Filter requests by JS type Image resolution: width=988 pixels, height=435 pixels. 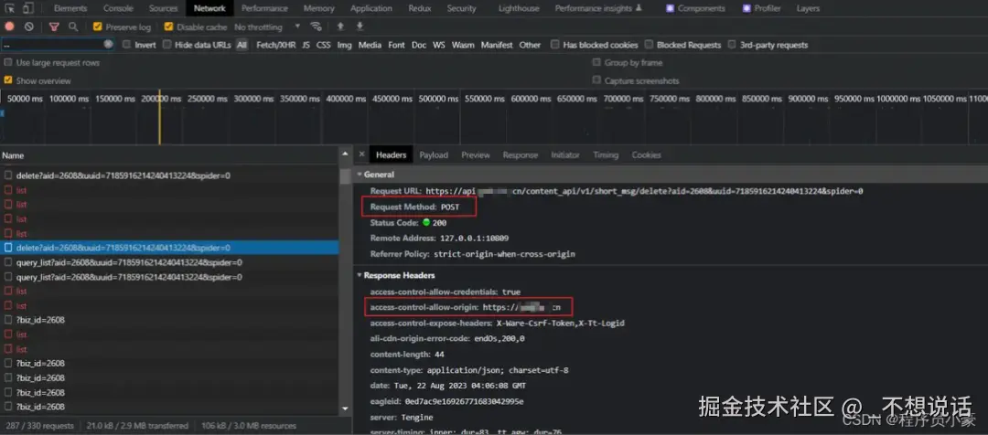[x=306, y=45]
